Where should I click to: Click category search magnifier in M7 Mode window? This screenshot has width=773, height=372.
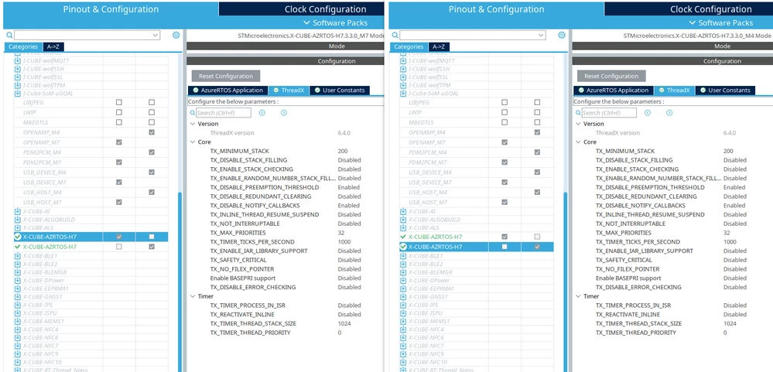(x=9, y=35)
